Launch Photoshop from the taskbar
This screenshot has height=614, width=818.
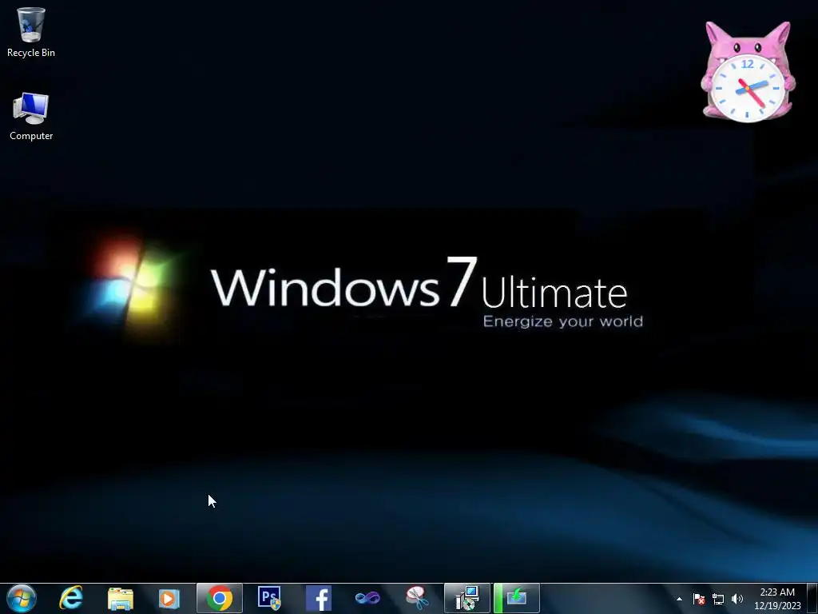269,598
